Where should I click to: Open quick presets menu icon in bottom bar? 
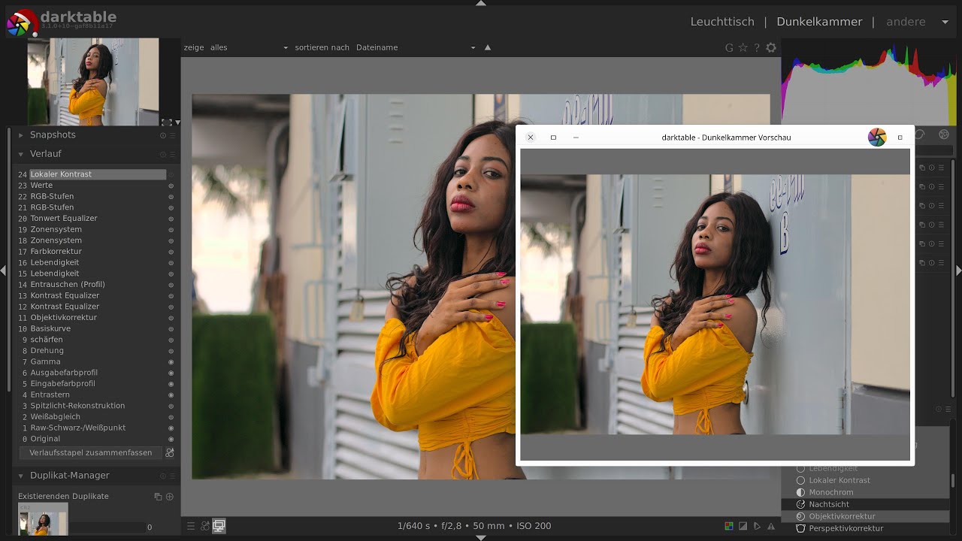(191, 526)
